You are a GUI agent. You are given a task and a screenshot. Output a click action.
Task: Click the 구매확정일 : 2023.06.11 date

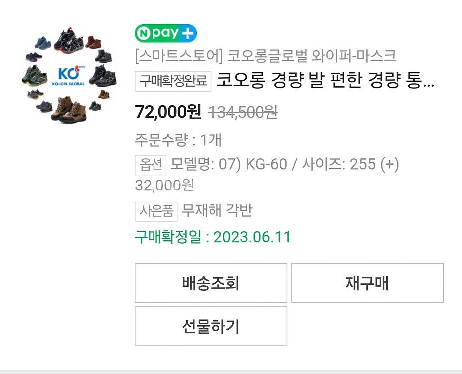212,237
